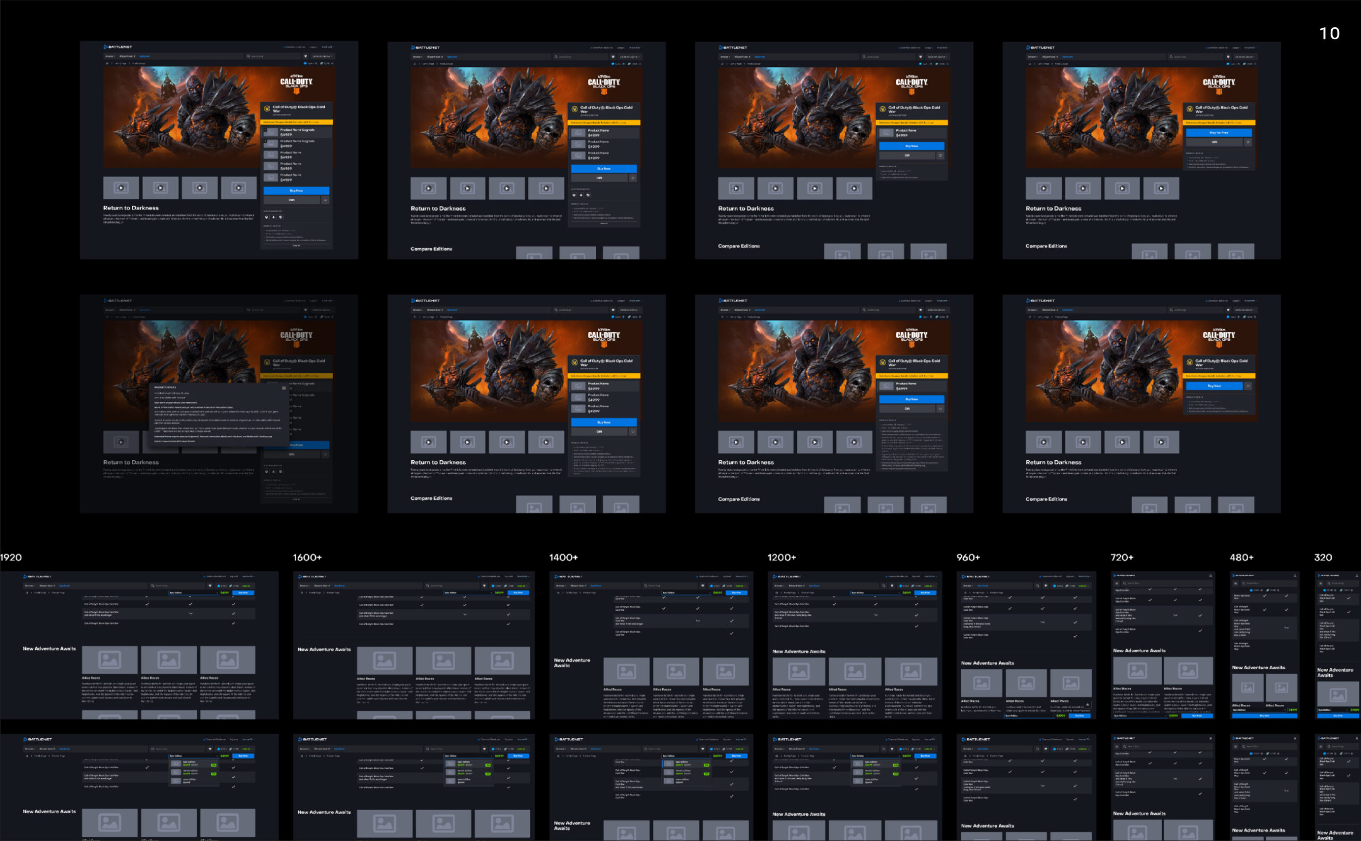Open the Browse nav dropdown in the top-left mockup
Image resolution: width=1361 pixels, height=841 pixels.
pos(110,56)
